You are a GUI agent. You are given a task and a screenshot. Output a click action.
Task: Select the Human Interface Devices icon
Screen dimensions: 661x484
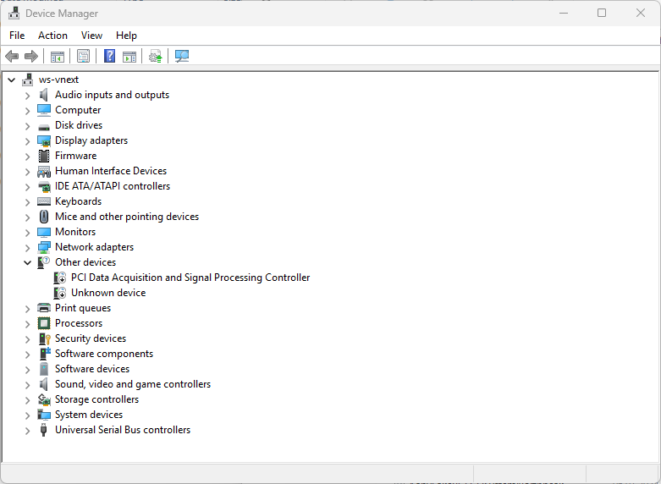coord(44,171)
